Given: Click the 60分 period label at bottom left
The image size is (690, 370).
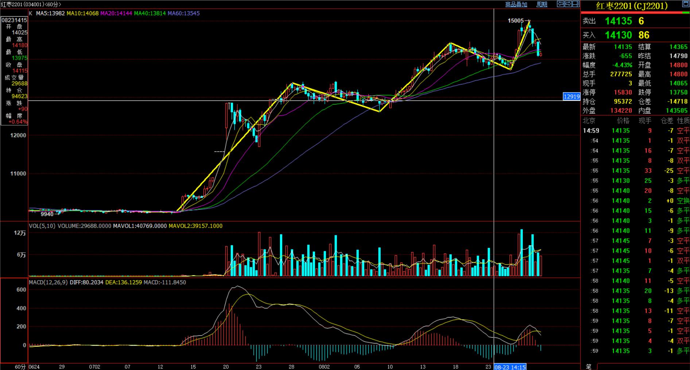Looking at the screenshot, I should (x=20, y=367).
